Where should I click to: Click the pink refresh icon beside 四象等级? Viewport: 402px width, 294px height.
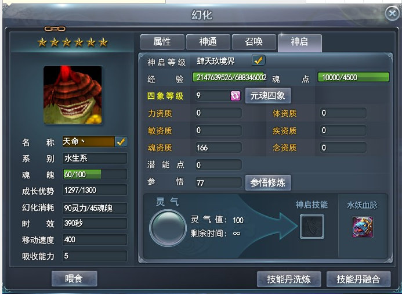coord(235,95)
